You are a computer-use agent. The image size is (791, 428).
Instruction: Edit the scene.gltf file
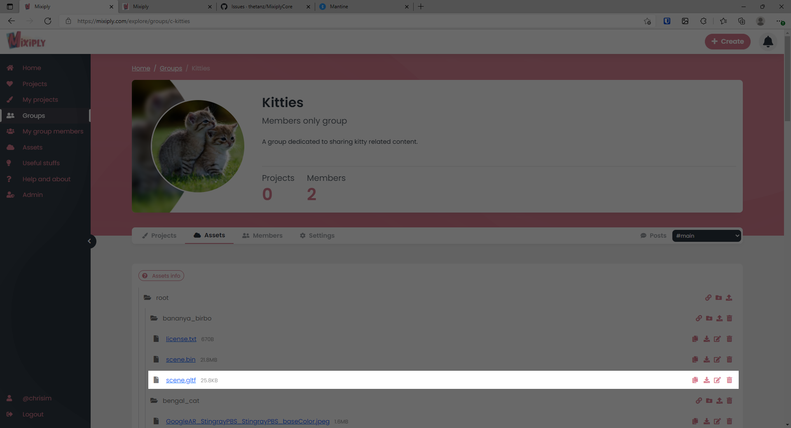717,380
